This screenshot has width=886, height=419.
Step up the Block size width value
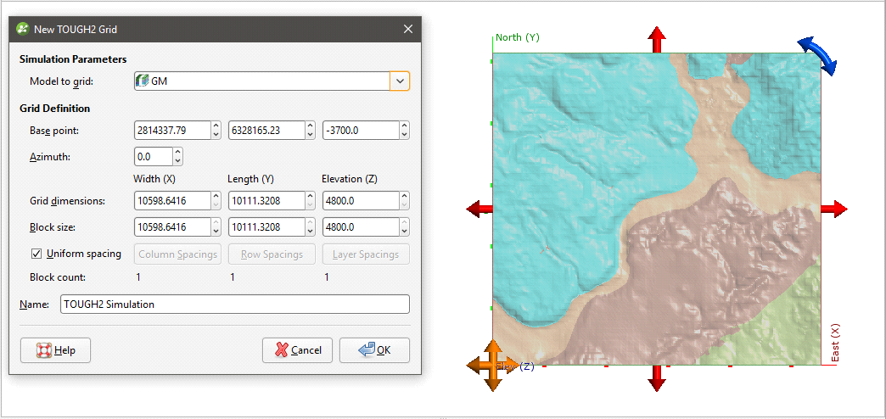[216, 223]
